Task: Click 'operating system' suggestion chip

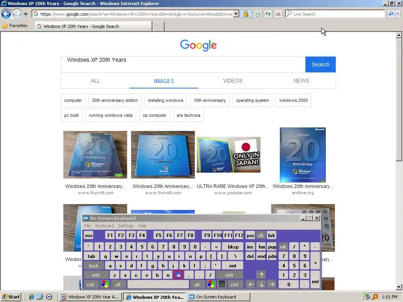Action: point(252,100)
